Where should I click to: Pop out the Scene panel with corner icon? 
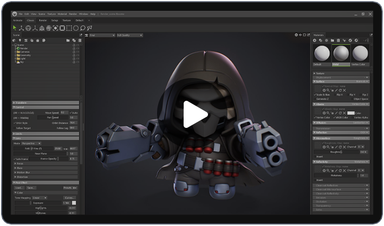click(x=81, y=35)
